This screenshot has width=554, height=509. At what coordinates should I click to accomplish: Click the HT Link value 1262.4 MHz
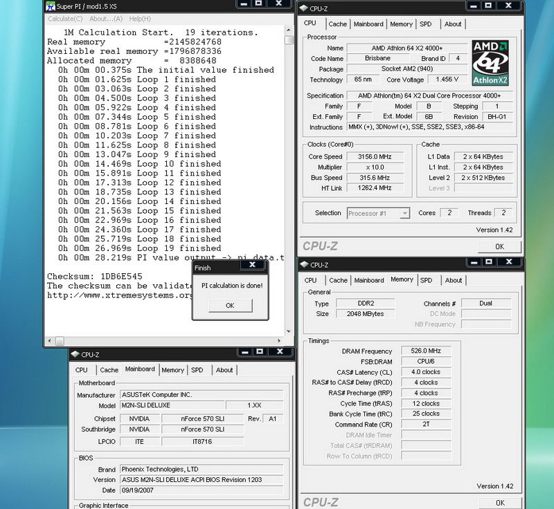click(375, 188)
